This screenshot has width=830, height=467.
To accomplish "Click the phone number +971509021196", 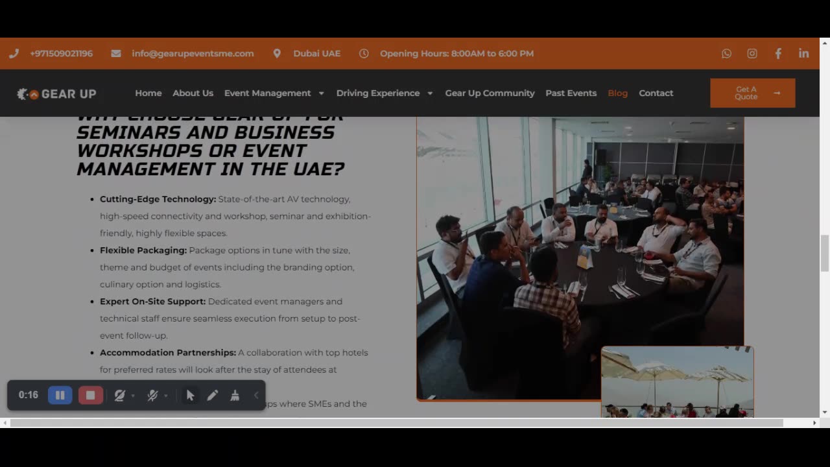I will [61, 54].
